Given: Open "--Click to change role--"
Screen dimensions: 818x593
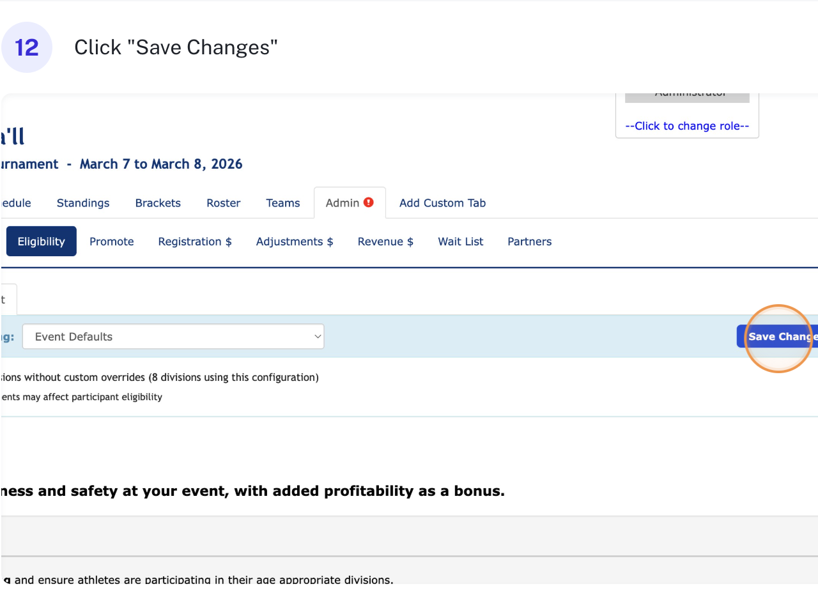Looking at the screenshot, I should (686, 125).
